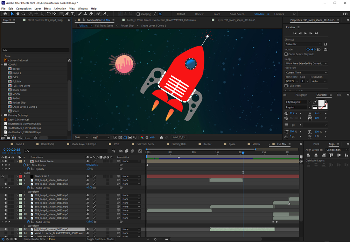Select the Clone Stamp tool
This screenshot has height=242, width=350.
[85, 14]
